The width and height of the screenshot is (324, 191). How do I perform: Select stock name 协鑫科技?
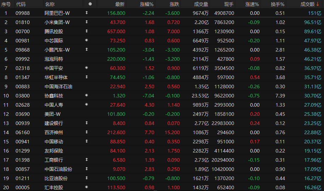click(54, 96)
